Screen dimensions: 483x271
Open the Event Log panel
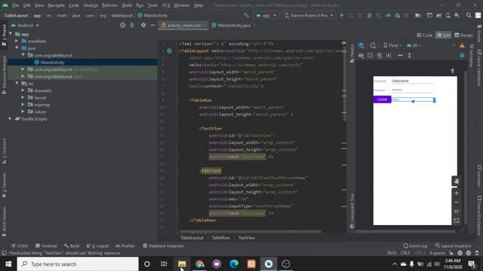point(415,246)
